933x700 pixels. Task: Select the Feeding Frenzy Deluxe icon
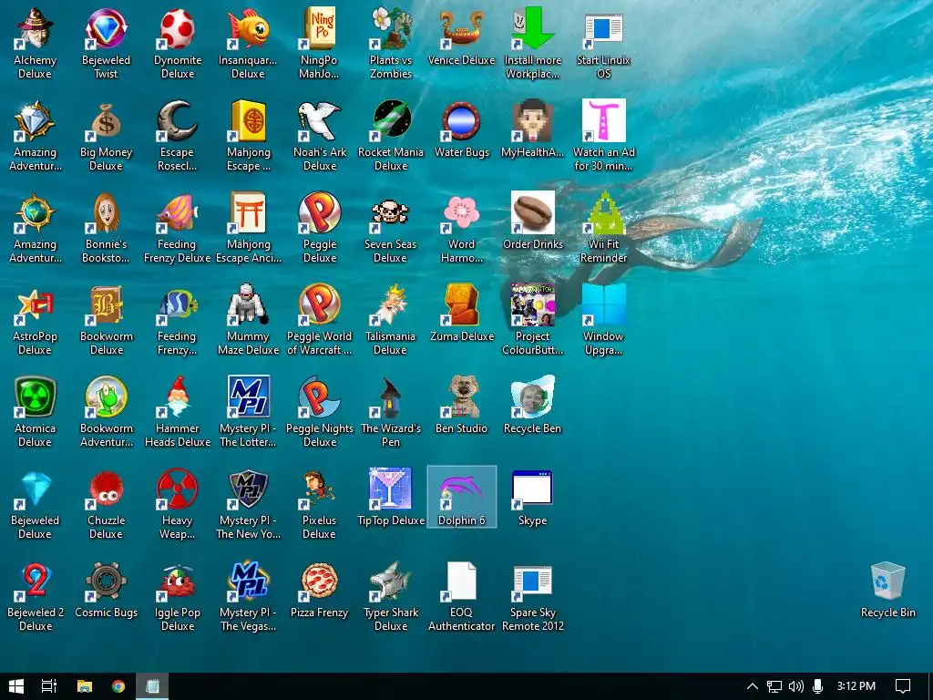[x=178, y=212]
